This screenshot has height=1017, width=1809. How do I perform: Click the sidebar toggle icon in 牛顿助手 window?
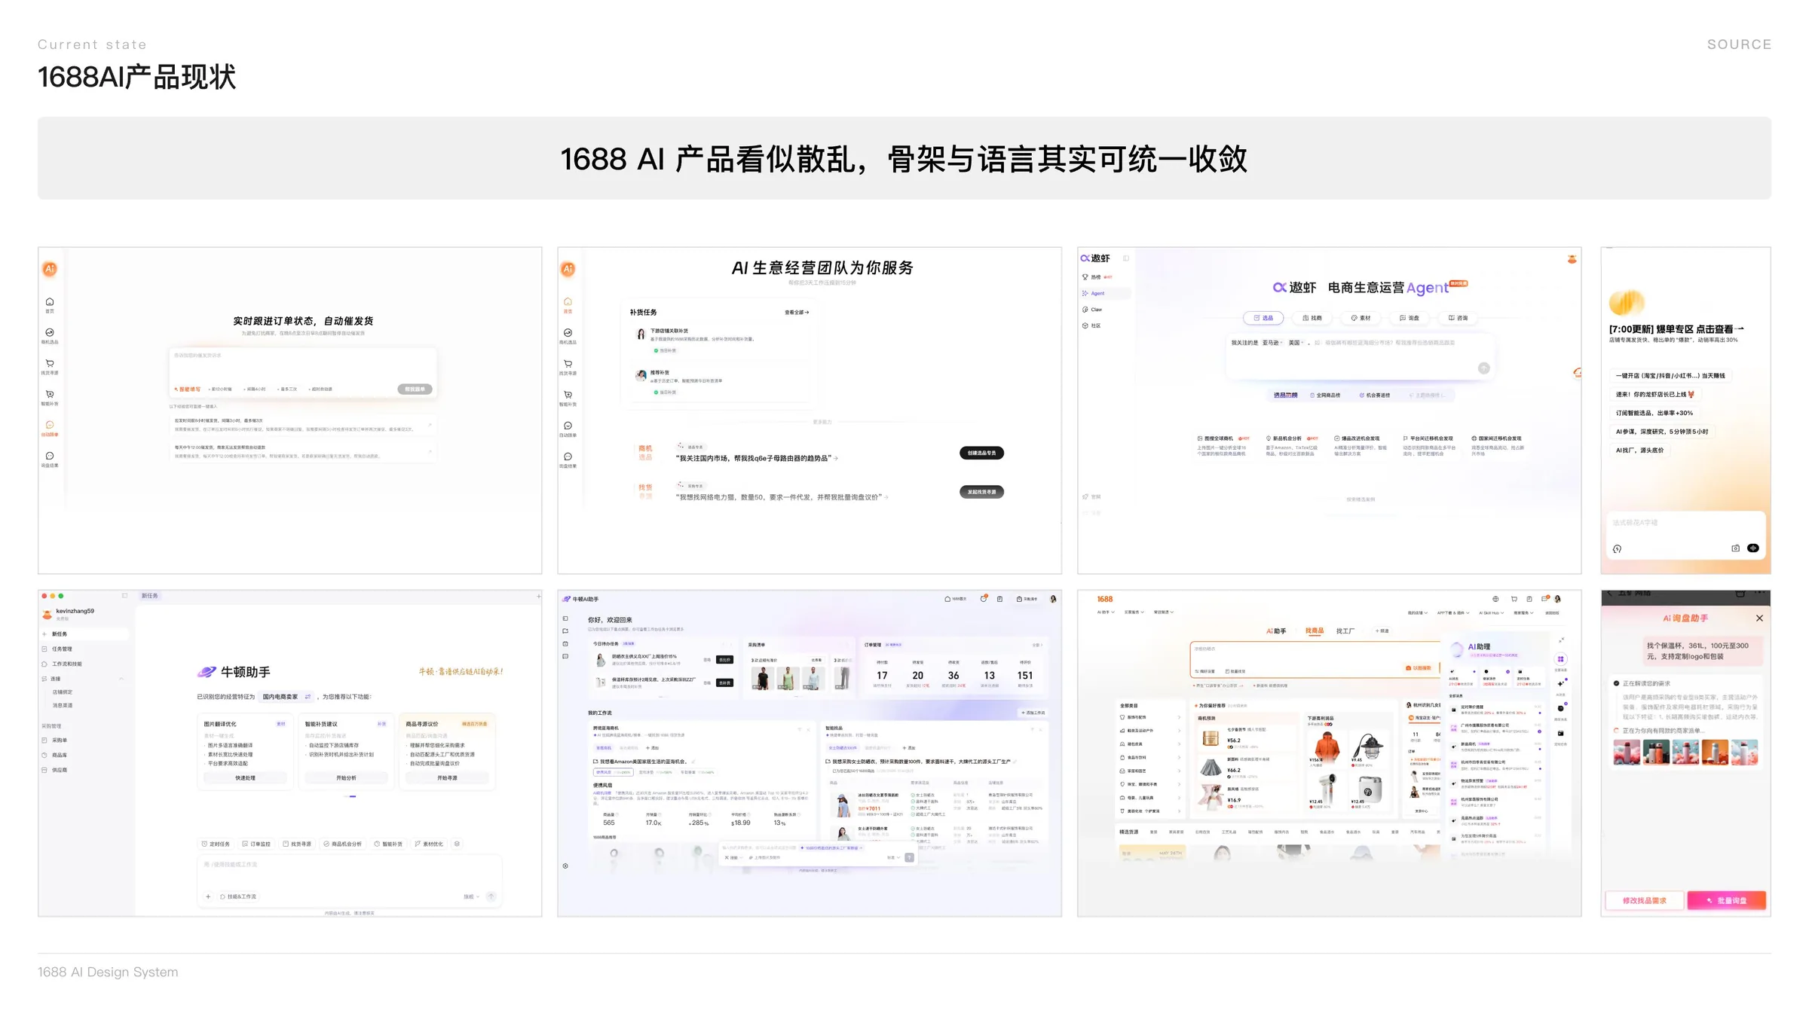coord(124,596)
